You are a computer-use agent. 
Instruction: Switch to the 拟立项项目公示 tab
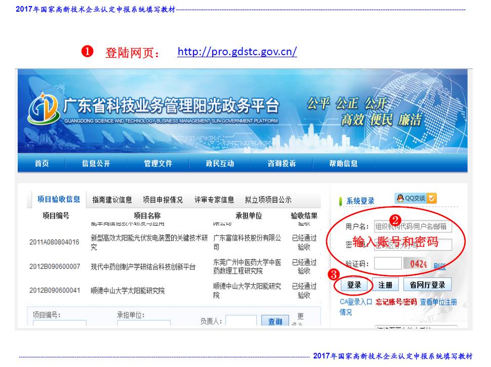click(x=268, y=200)
